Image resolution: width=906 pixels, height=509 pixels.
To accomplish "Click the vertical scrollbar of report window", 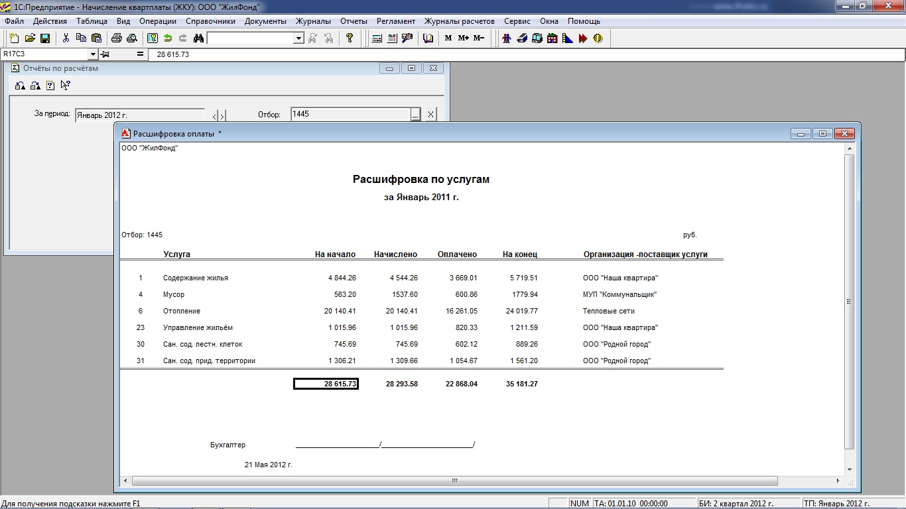I will pyautogui.click(x=849, y=302).
